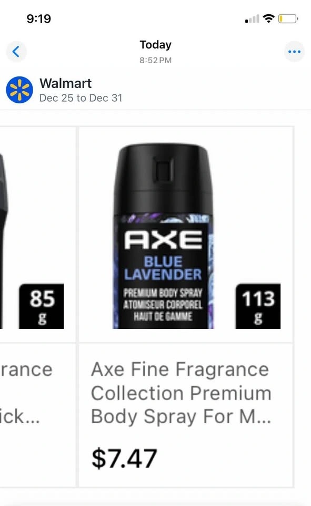
Task: Open the three-dot more options menu
Action: (x=294, y=51)
